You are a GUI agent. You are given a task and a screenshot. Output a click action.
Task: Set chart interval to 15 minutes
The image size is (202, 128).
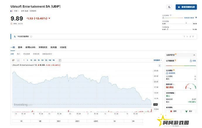[31, 60]
